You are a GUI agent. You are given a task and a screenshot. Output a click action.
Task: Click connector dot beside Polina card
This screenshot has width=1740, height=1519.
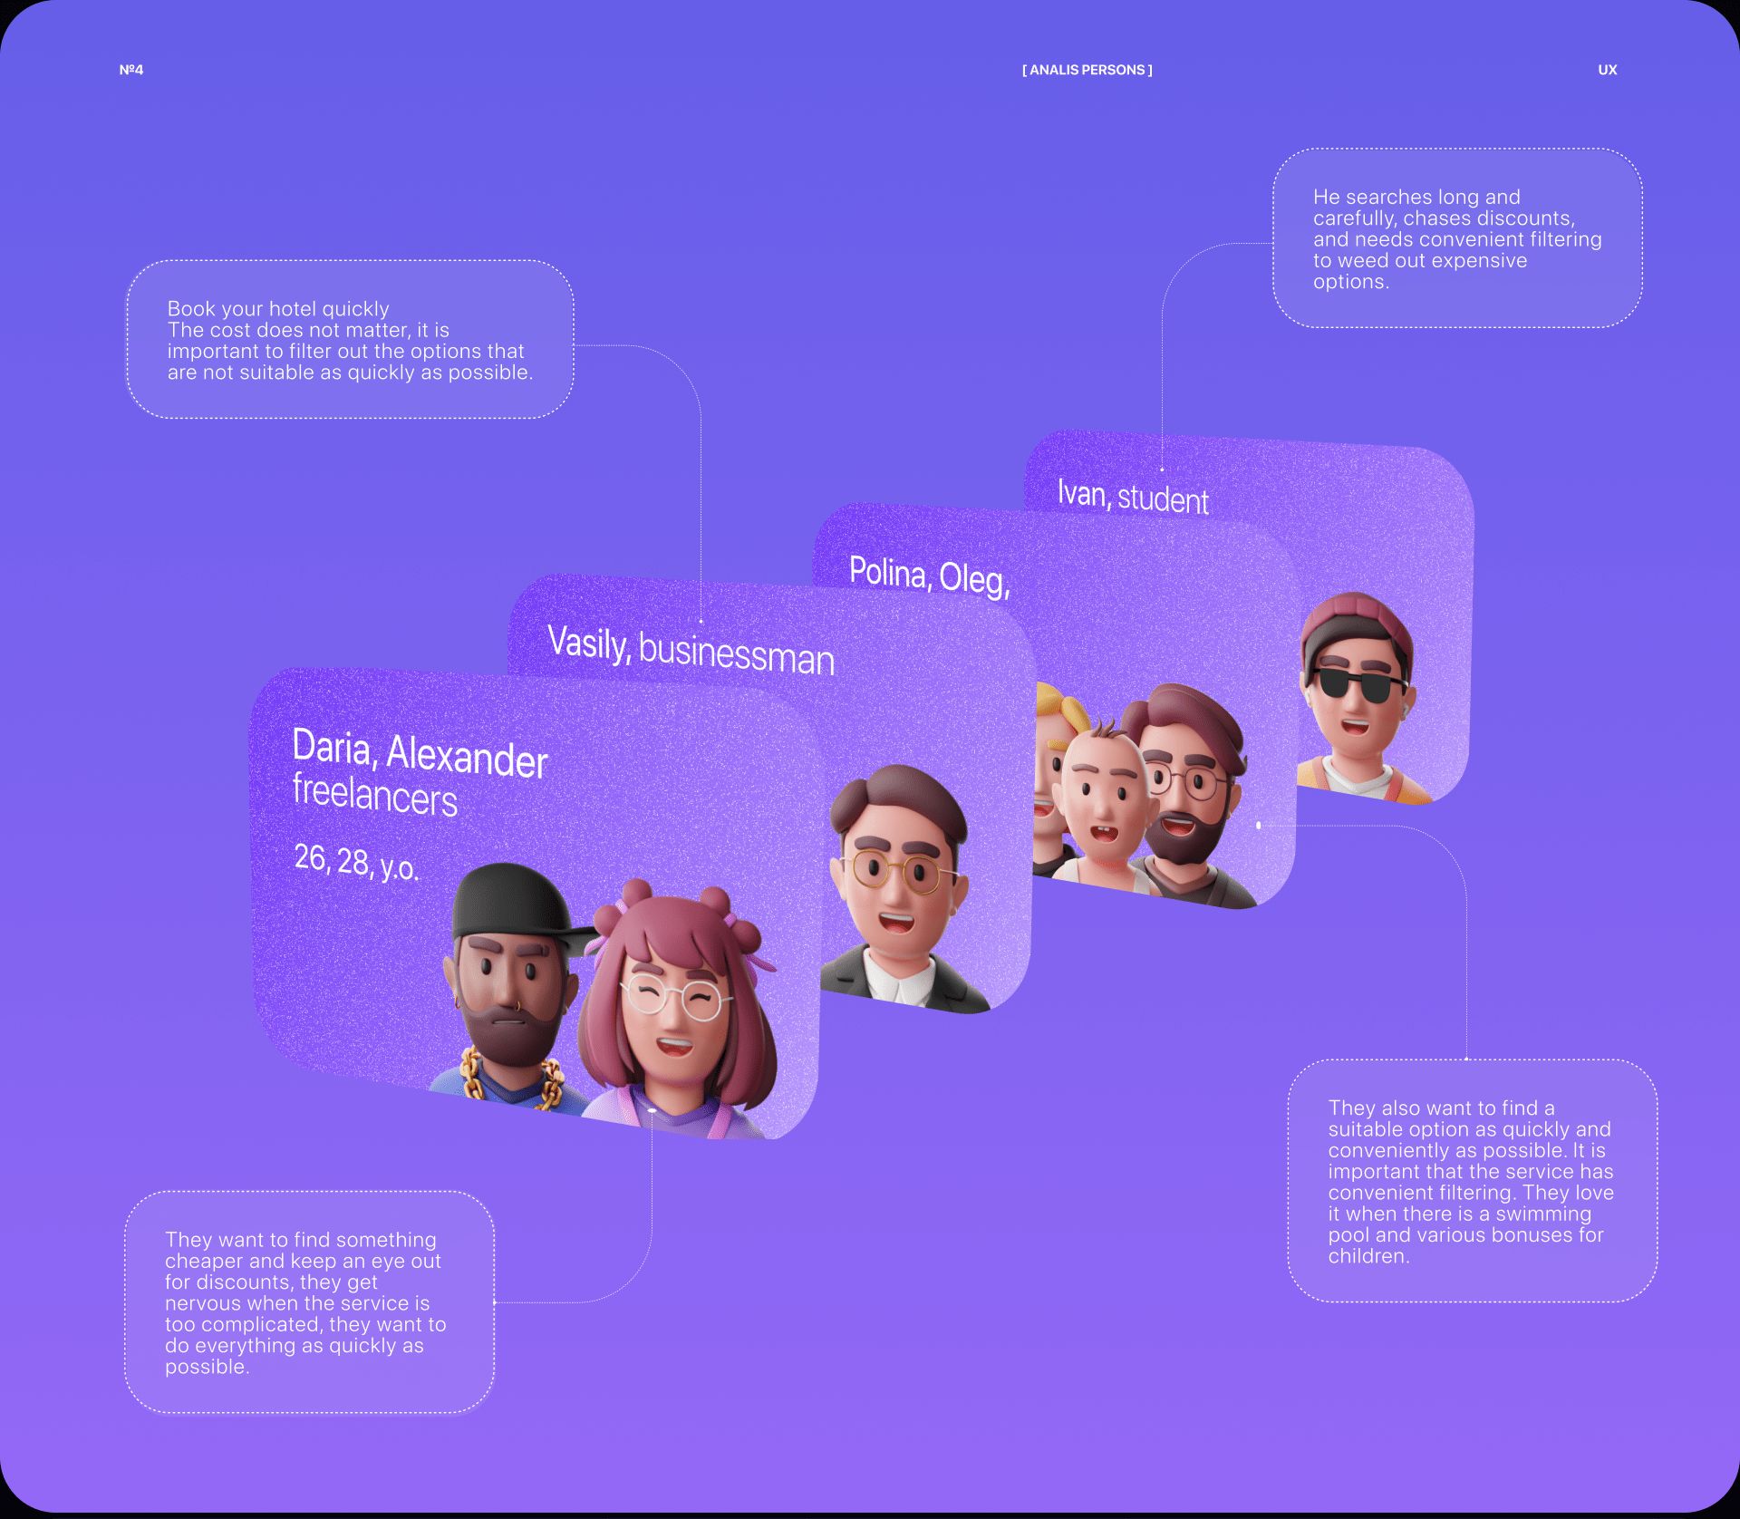tap(1258, 825)
